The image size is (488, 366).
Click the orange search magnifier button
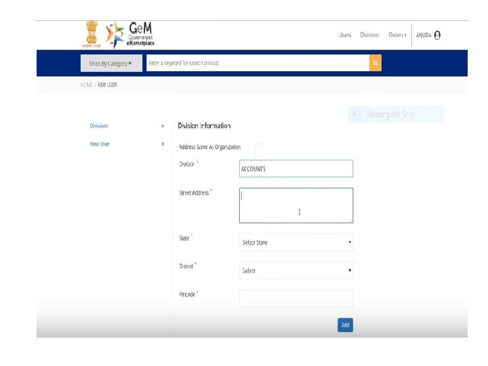click(x=375, y=63)
